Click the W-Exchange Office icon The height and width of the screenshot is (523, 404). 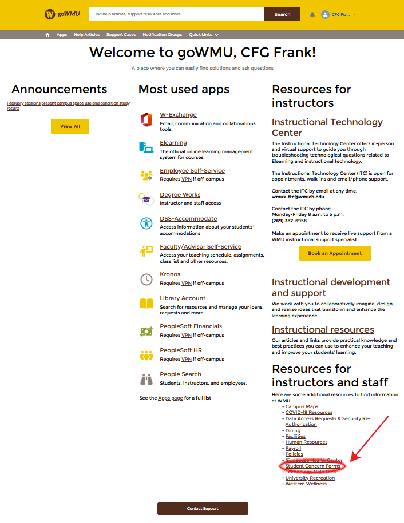click(x=146, y=121)
